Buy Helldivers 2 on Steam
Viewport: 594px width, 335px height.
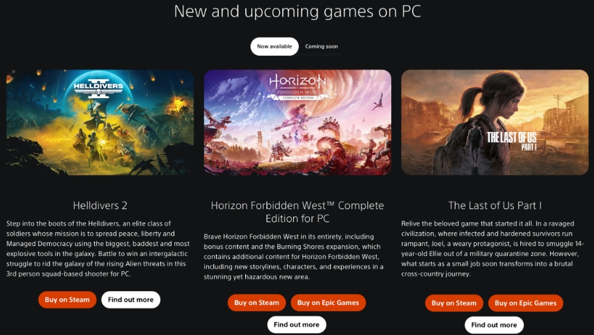click(x=67, y=299)
